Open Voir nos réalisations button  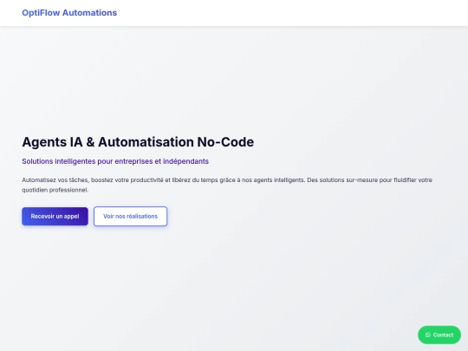(x=130, y=216)
